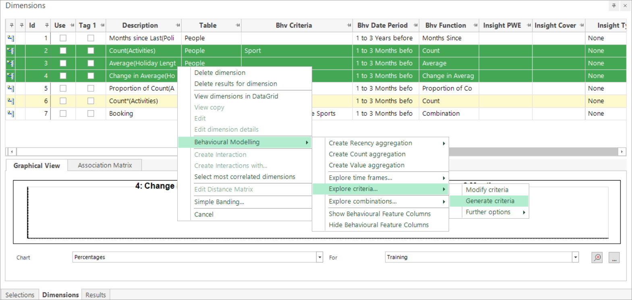This screenshot has height=300, width=632.
Task: Click the pin icon in Insight PWE header
Action: pos(528,25)
